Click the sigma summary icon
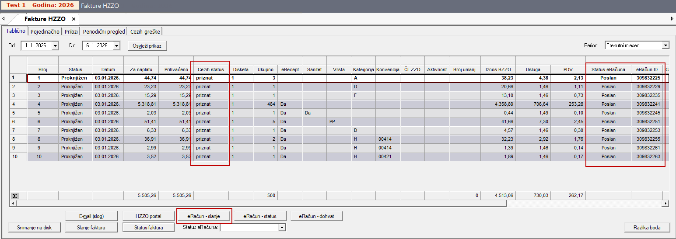Image resolution: width=676 pixels, height=239 pixels. click(14, 195)
